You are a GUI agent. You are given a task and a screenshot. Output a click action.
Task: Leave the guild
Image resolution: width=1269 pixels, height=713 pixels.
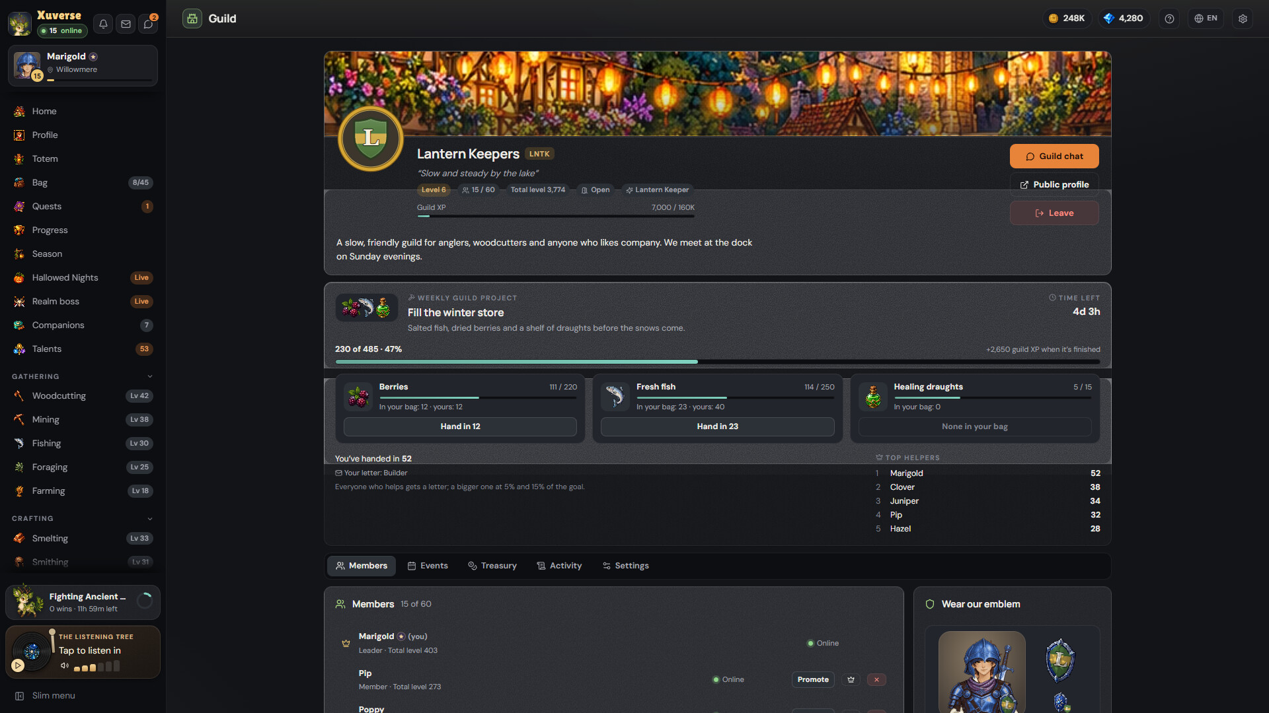click(1054, 213)
